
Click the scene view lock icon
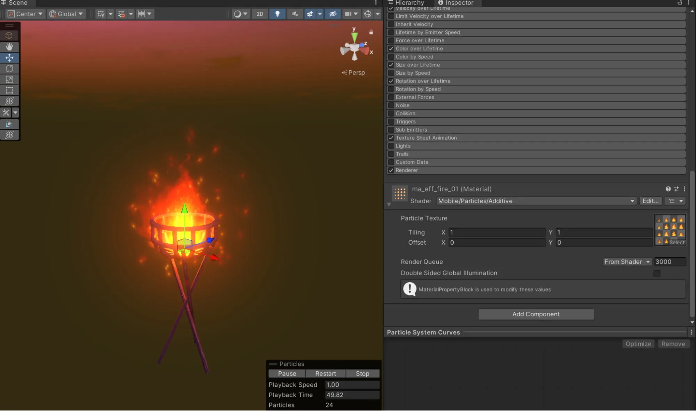371,32
